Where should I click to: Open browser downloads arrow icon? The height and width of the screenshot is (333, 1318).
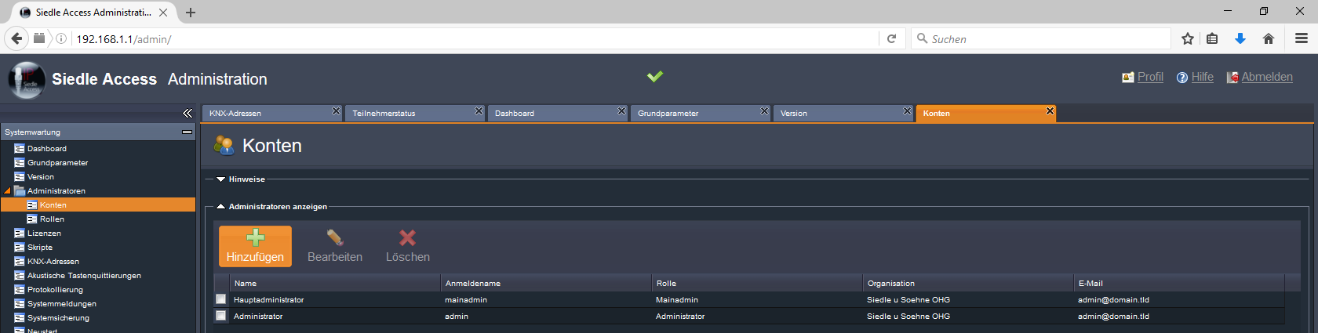tap(1240, 38)
